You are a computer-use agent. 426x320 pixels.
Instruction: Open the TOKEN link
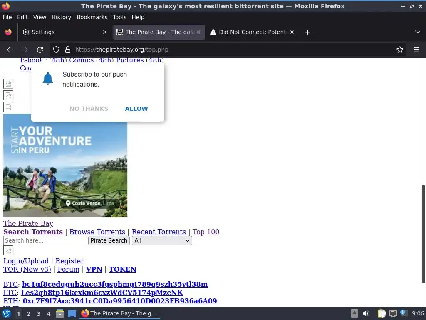point(123,270)
